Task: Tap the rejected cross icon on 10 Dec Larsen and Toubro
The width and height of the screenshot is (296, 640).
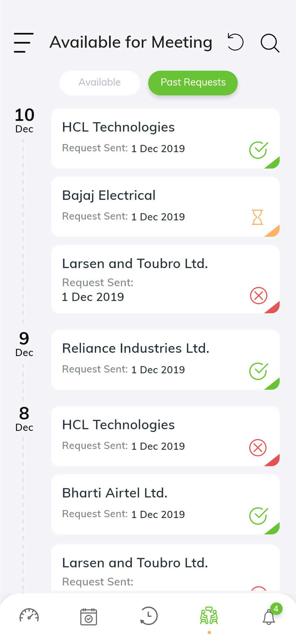Action: (x=259, y=296)
